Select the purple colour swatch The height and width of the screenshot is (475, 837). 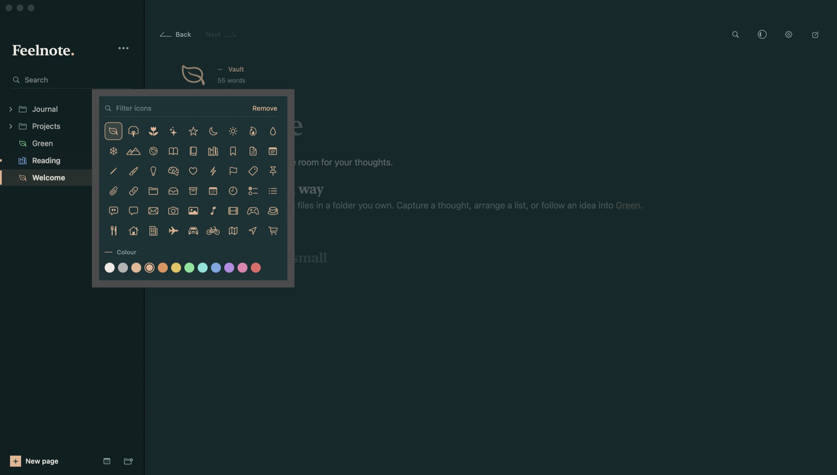pos(229,268)
